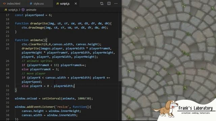Click the JS file icon in script.js tab

(x=57, y=4)
